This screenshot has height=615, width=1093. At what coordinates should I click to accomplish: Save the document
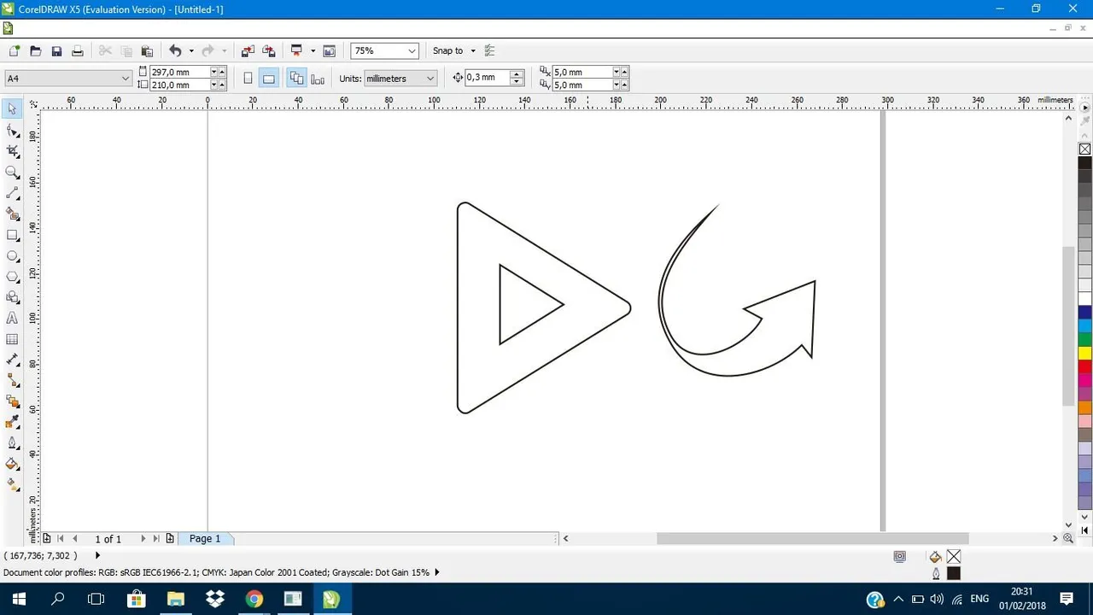(56, 51)
